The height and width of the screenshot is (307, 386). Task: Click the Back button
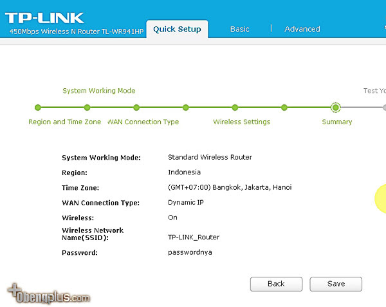click(276, 284)
